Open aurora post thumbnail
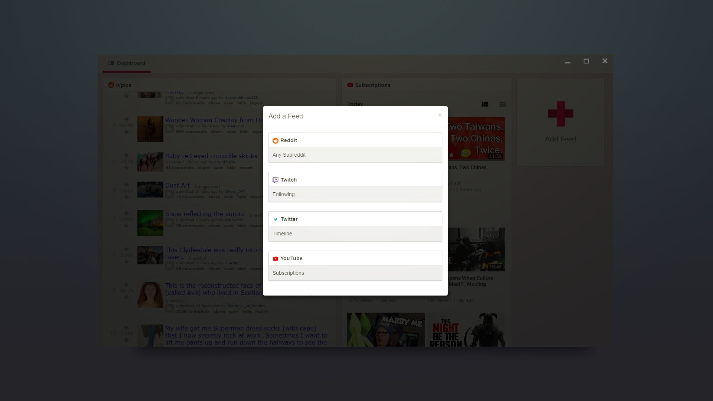This screenshot has height=401, width=713. 150,223
